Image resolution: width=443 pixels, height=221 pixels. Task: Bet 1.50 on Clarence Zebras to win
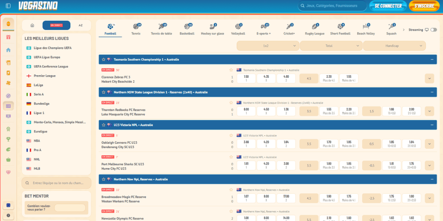[246, 79]
